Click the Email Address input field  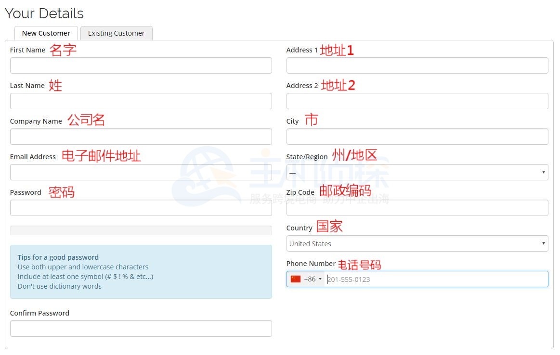(141, 172)
